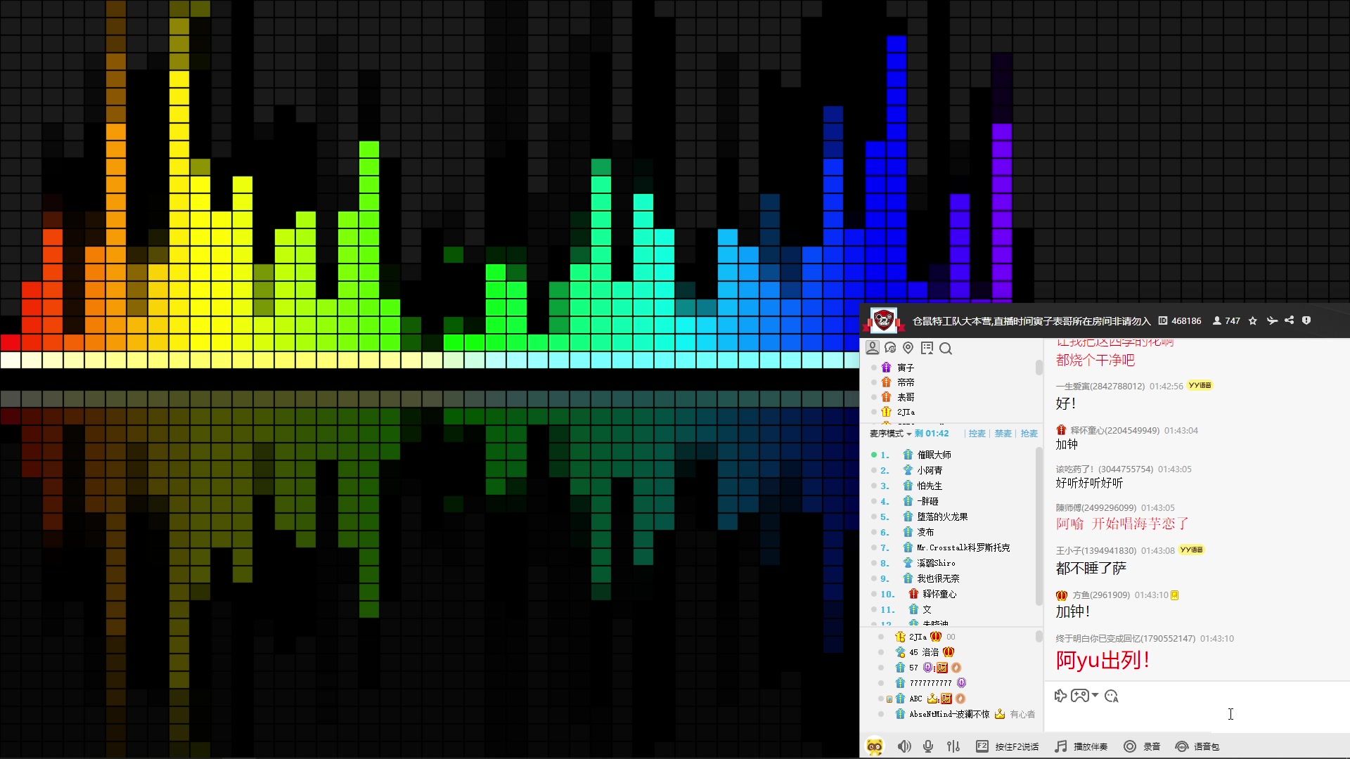1350x759 pixels.
Task: Open the audio mixer sliders icon
Action: pos(953,746)
